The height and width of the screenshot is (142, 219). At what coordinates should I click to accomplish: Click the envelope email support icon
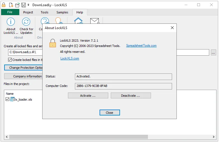[95, 21]
